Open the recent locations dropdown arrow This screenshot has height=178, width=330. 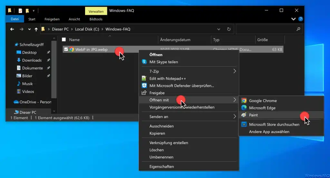click(29, 29)
